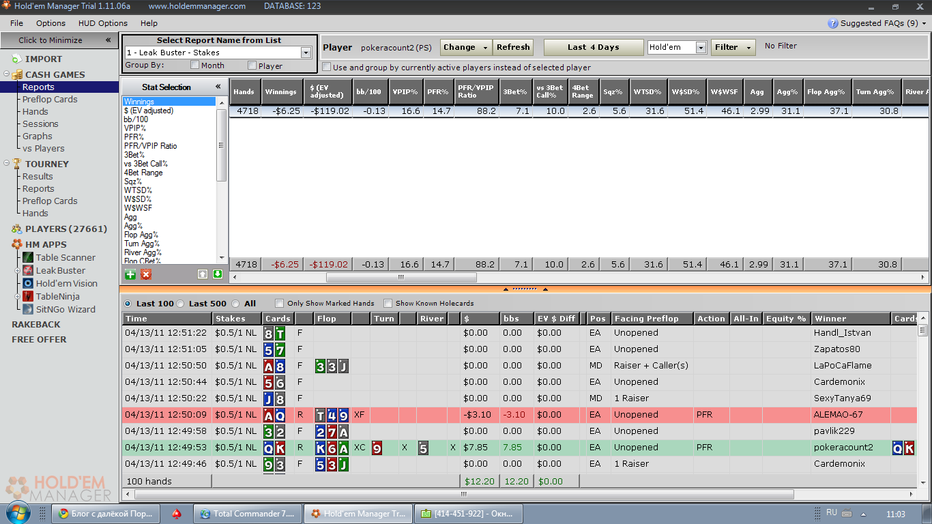Click the CASH GAMES coins icon
The image size is (932, 524).
17,75
